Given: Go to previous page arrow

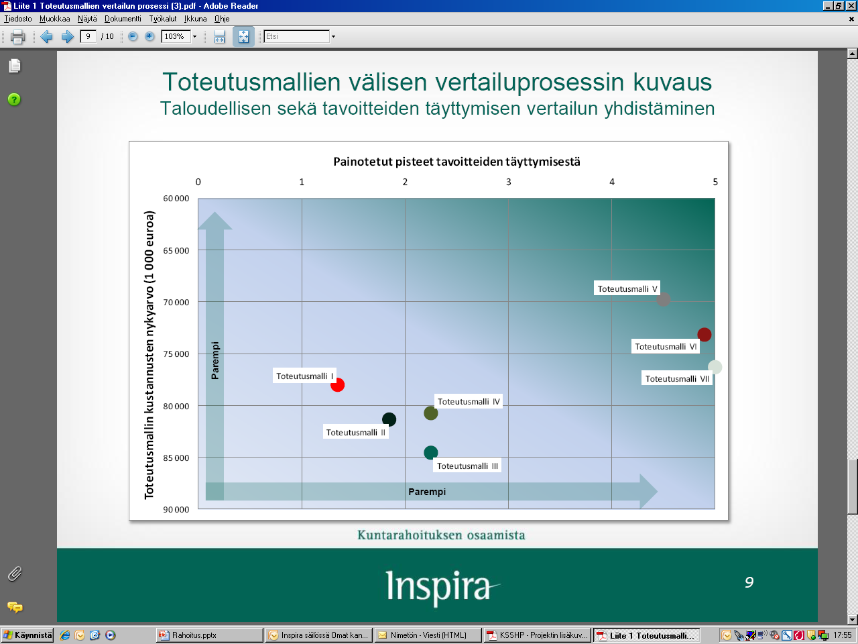Looking at the screenshot, I should (46, 37).
